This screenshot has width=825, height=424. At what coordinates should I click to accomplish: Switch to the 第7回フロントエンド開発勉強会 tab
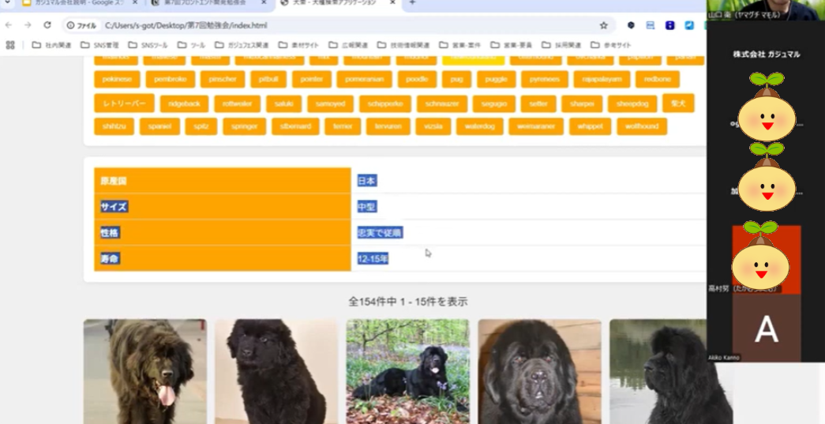click(209, 2)
